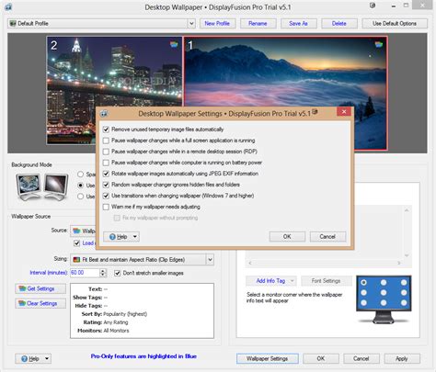
Task: Click Clear Settings button
Action: coord(40,303)
